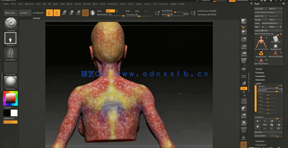Select the PolyMesh3D star tool thumbnail
288x148 pixels.
(275, 46)
